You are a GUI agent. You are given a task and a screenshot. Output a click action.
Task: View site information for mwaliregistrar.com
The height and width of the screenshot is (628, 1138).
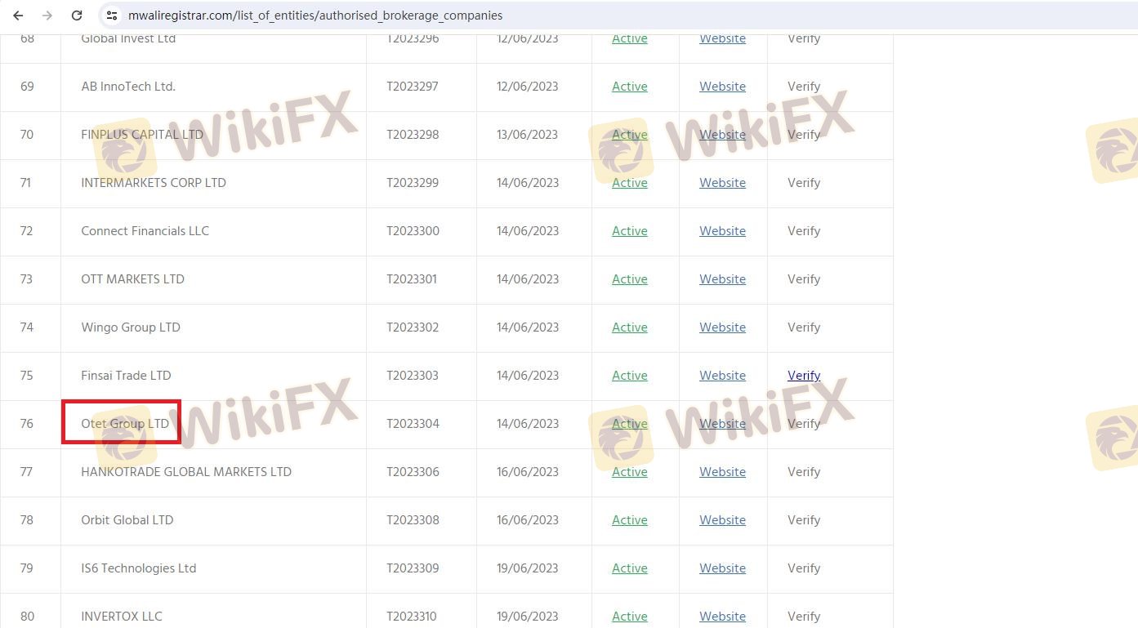click(x=113, y=16)
